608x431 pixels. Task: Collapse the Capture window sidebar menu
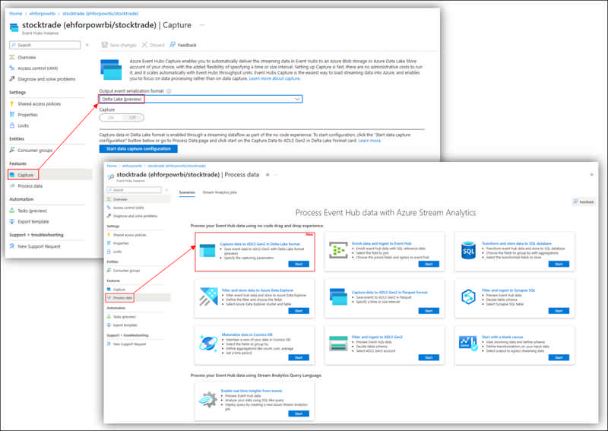coord(87,45)
